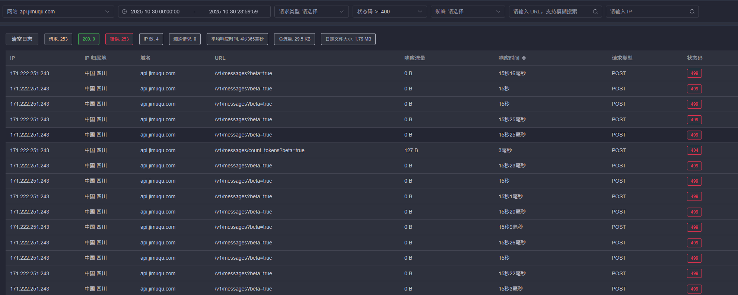Focus the IP input field
The width and height of the screenshot is (738, 295).
click(648, 12)
